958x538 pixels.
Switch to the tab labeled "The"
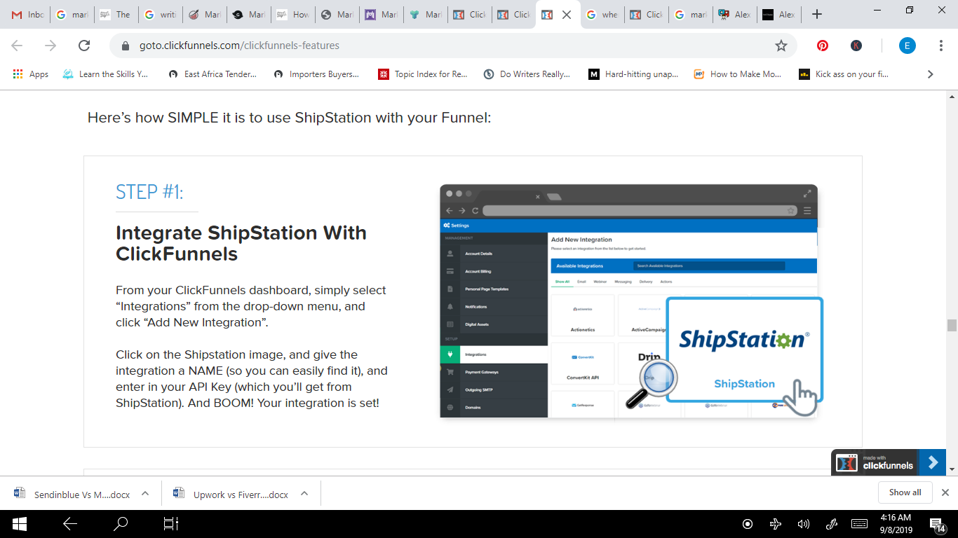tap(116, 14)
